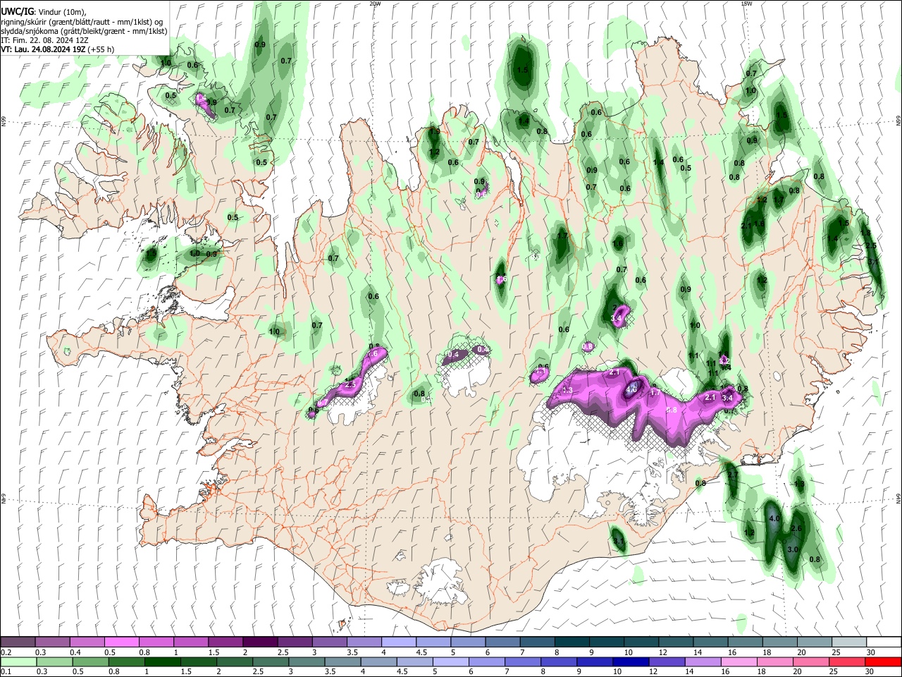
Task: Click the '64N' latitude label on the right edge
Action: tap(898, 498)
